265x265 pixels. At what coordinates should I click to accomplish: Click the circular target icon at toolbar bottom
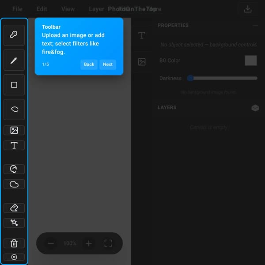click(14, 257)
